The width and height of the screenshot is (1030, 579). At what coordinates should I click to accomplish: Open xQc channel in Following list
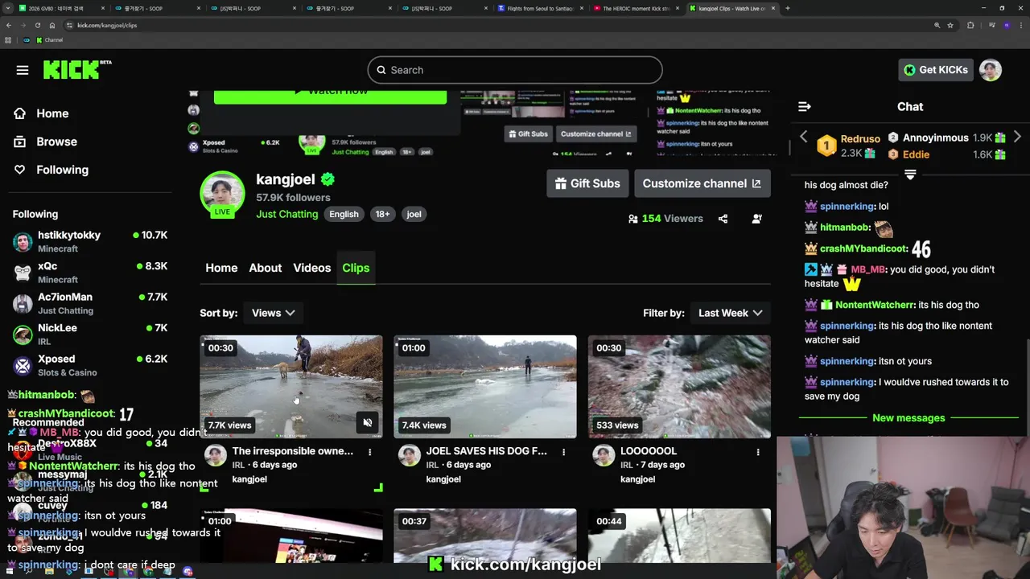90,273
